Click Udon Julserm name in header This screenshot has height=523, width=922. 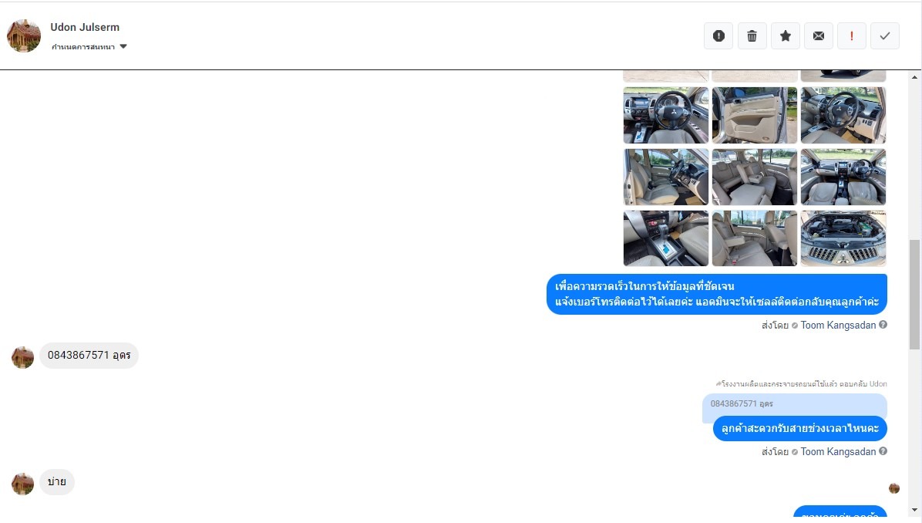(x=85, y=27)
